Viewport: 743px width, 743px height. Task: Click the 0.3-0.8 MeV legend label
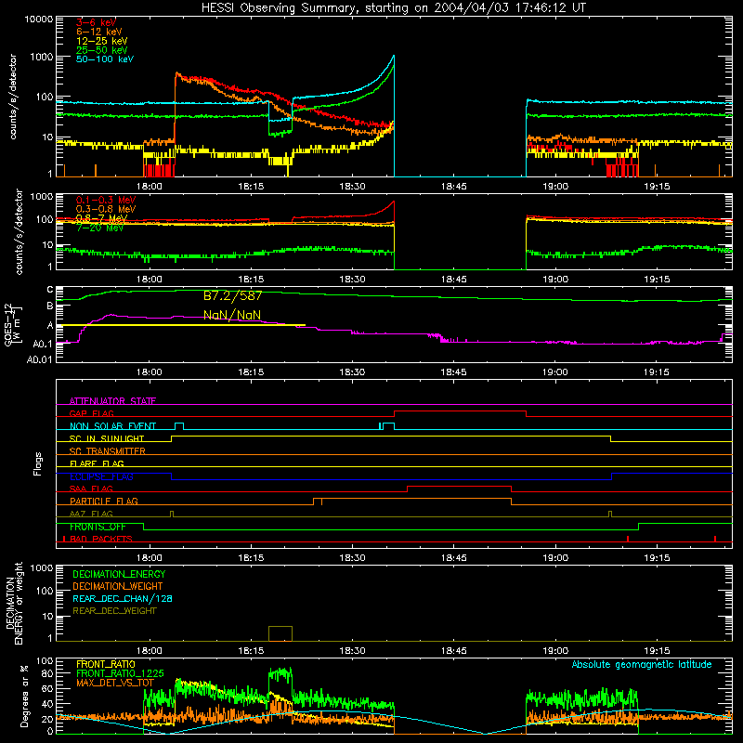pyautogui.click(x=106, y=209)
